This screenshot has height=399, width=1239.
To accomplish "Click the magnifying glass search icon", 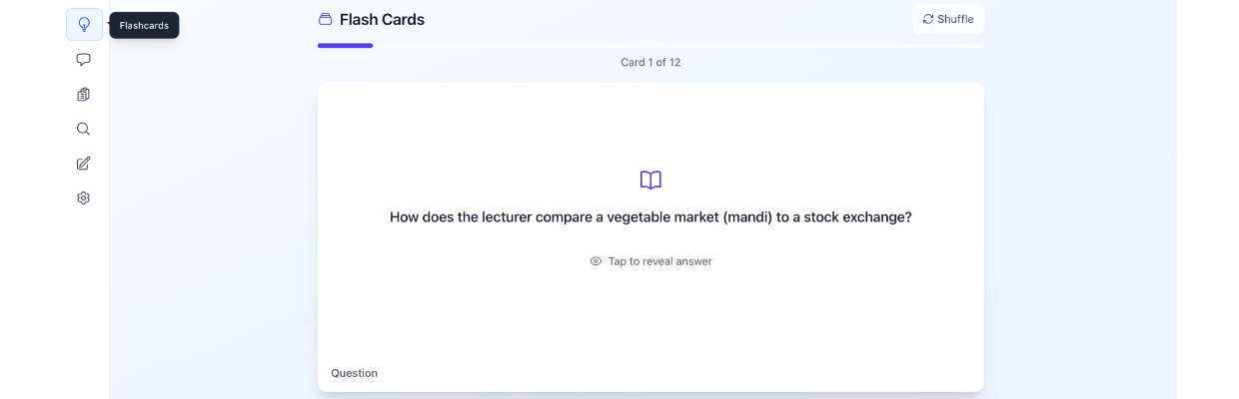I will tap(84, 129).
